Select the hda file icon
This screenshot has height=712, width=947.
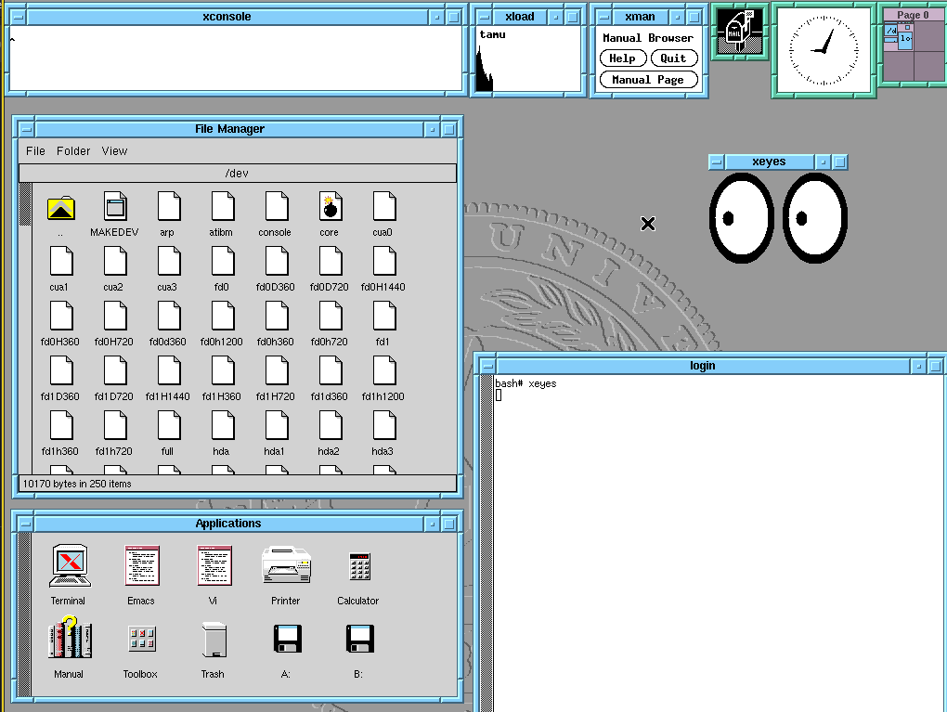tap(223, 425)
